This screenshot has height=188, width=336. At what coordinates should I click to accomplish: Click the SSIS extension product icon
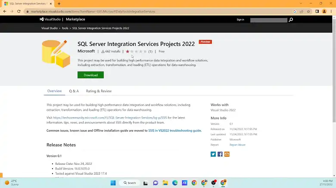pyautogui.click(x=56, y=54)
